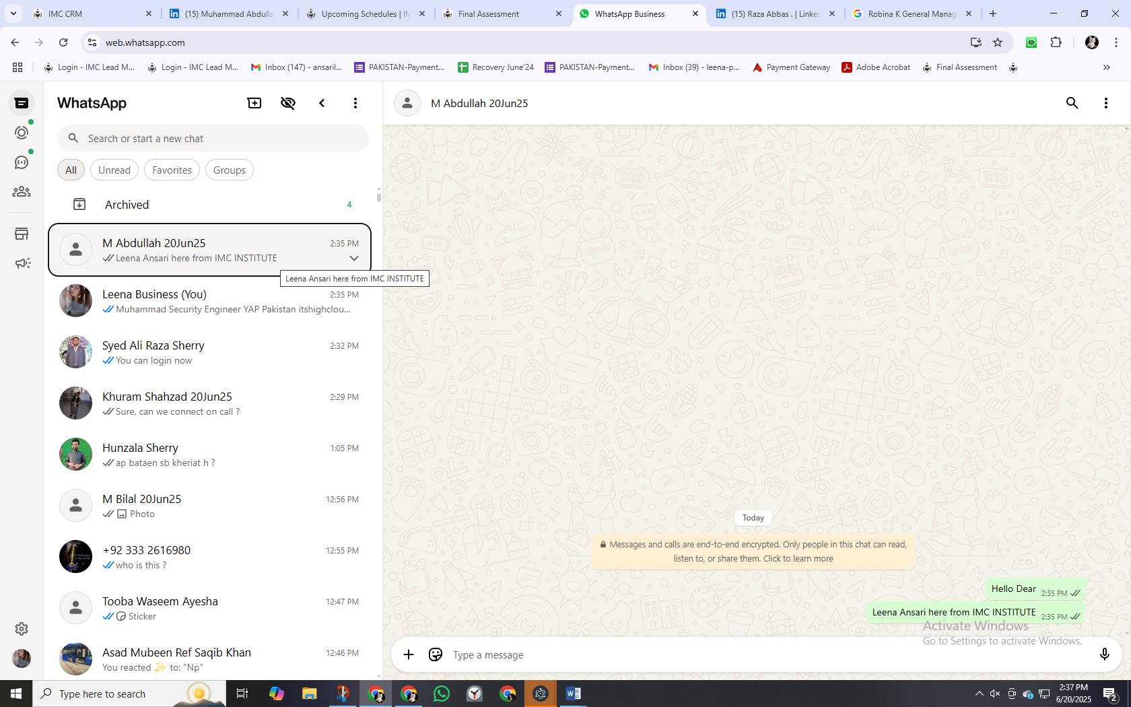
Task: Open Adobe Acrobat bookmark
Action: [876, 67]
